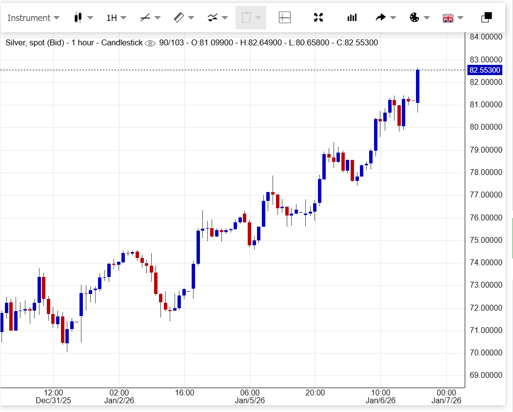Expand the 1H timeframe dropdown
The width and height of the screenshot is (513, 412).
tap(117, 18)
